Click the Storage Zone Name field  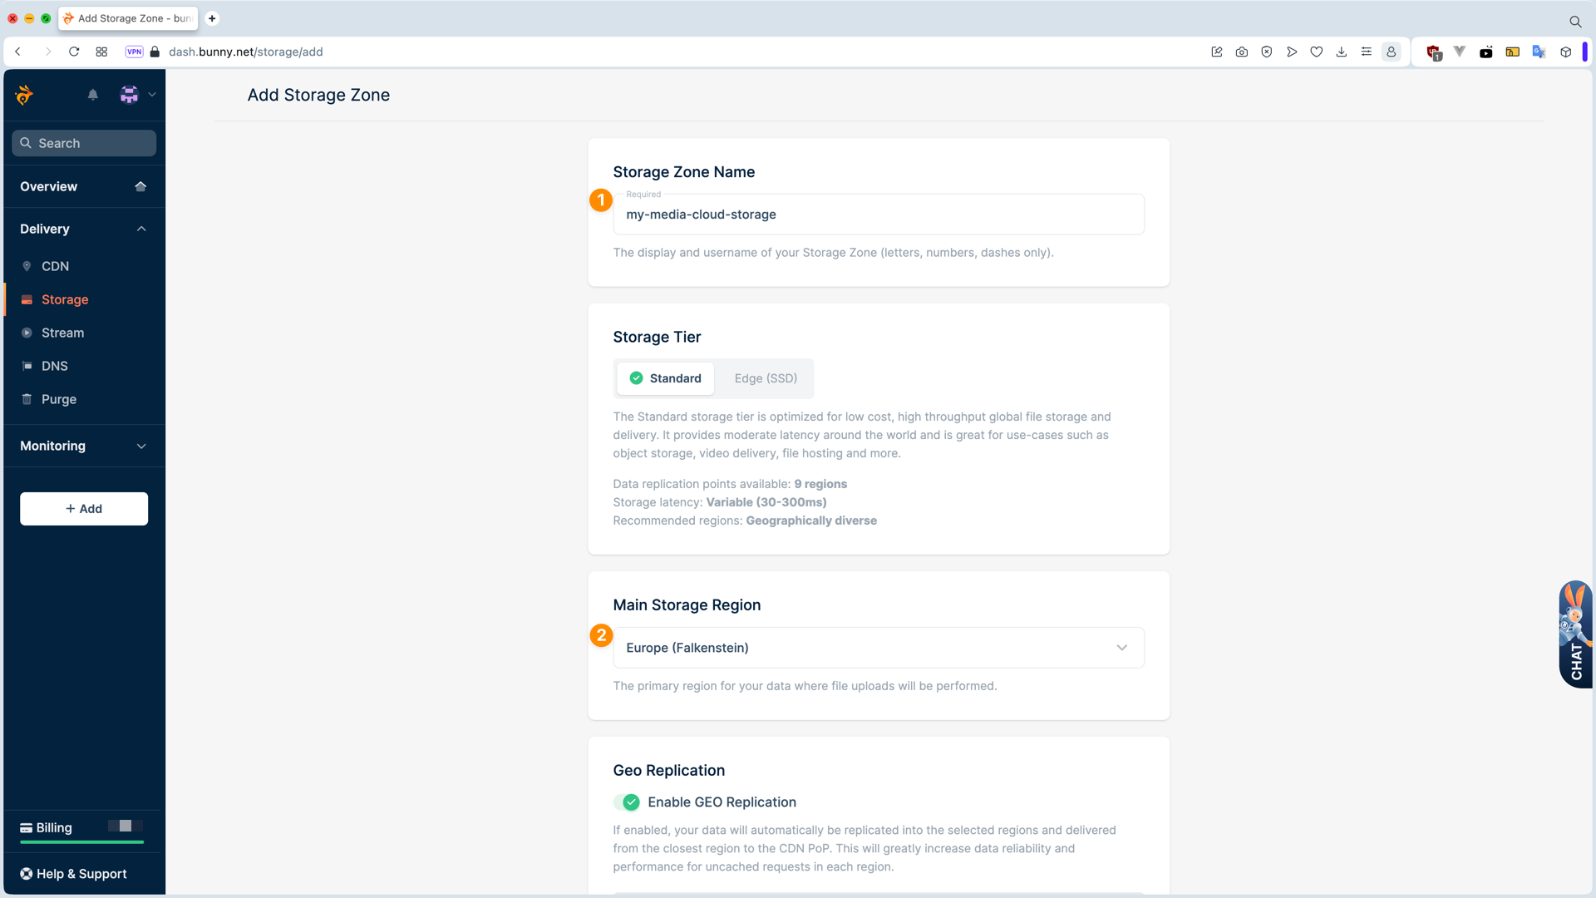[x=879, y=215]
